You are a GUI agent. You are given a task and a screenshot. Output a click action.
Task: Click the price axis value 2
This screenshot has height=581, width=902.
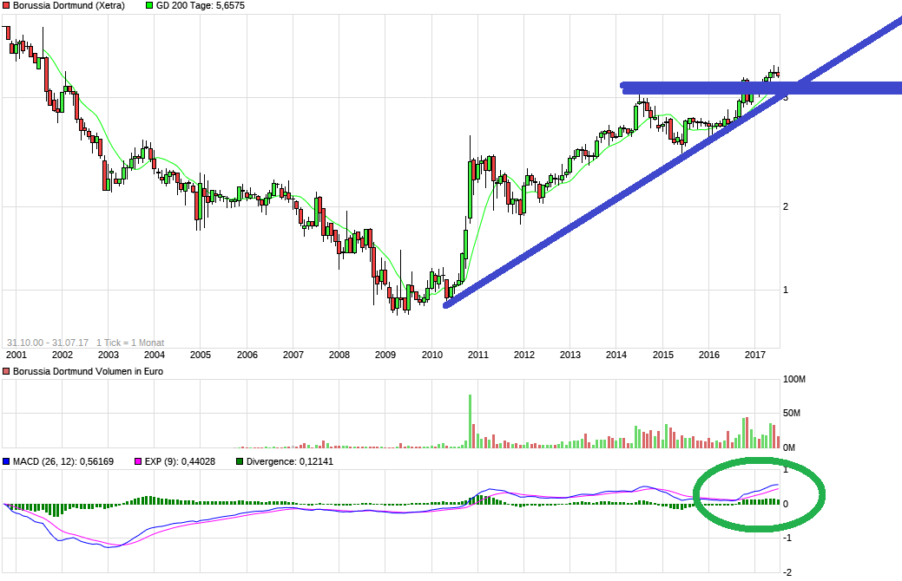point(786,207)
